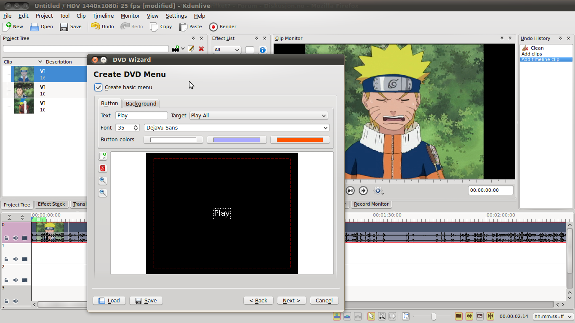575x323 pixels.
Task: Lock track 1 in the timeline
Action: pyautogui.click(x=6, y=259)
